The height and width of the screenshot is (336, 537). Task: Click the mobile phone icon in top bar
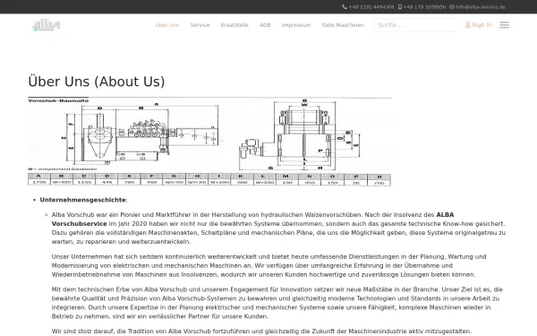[400, 7]
